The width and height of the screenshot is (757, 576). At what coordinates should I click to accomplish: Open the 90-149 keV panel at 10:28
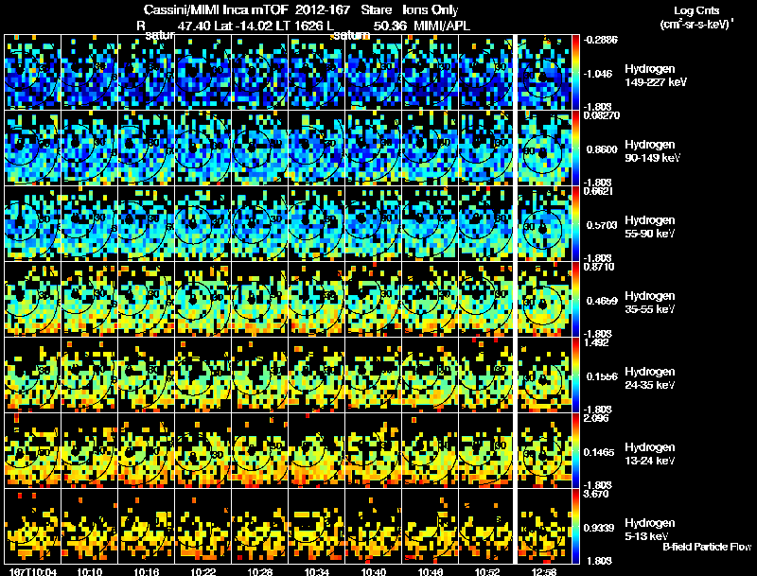259,148
